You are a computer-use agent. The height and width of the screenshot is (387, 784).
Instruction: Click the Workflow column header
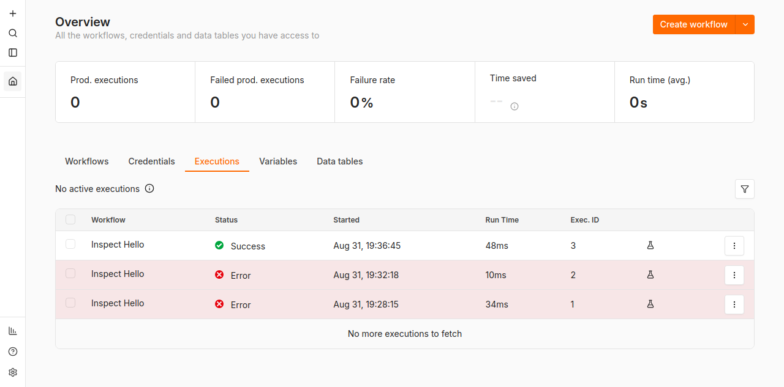tap(108, 220)
